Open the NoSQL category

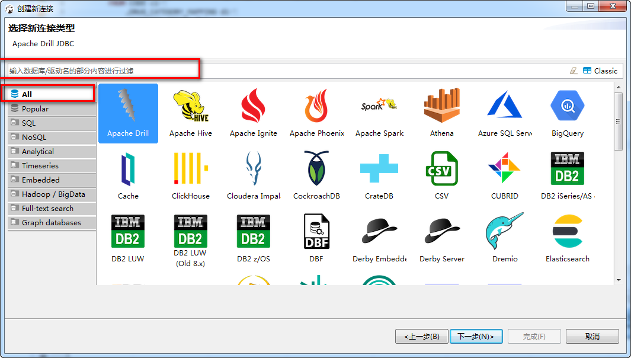pyautogui.click(x=52, y=137)
